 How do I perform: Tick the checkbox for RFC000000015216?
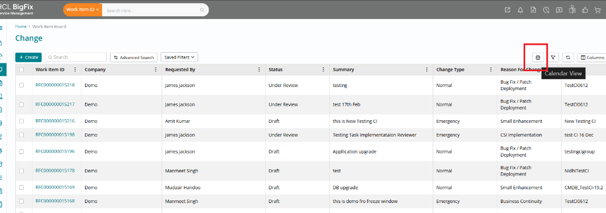22,121
